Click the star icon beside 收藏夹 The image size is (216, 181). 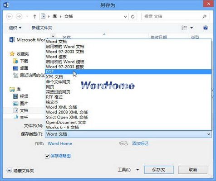point(12,54)
